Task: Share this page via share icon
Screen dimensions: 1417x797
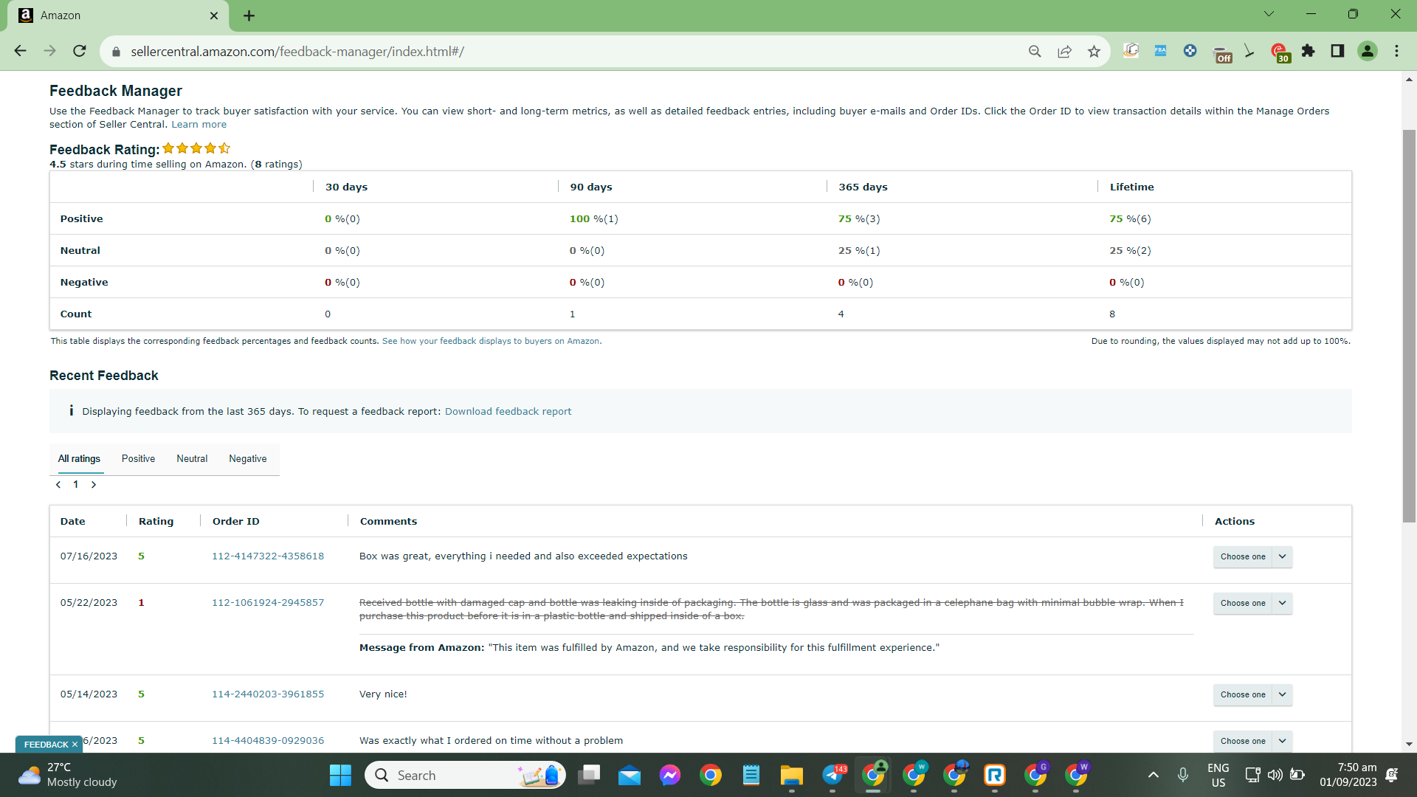Action: point(1064,51)
